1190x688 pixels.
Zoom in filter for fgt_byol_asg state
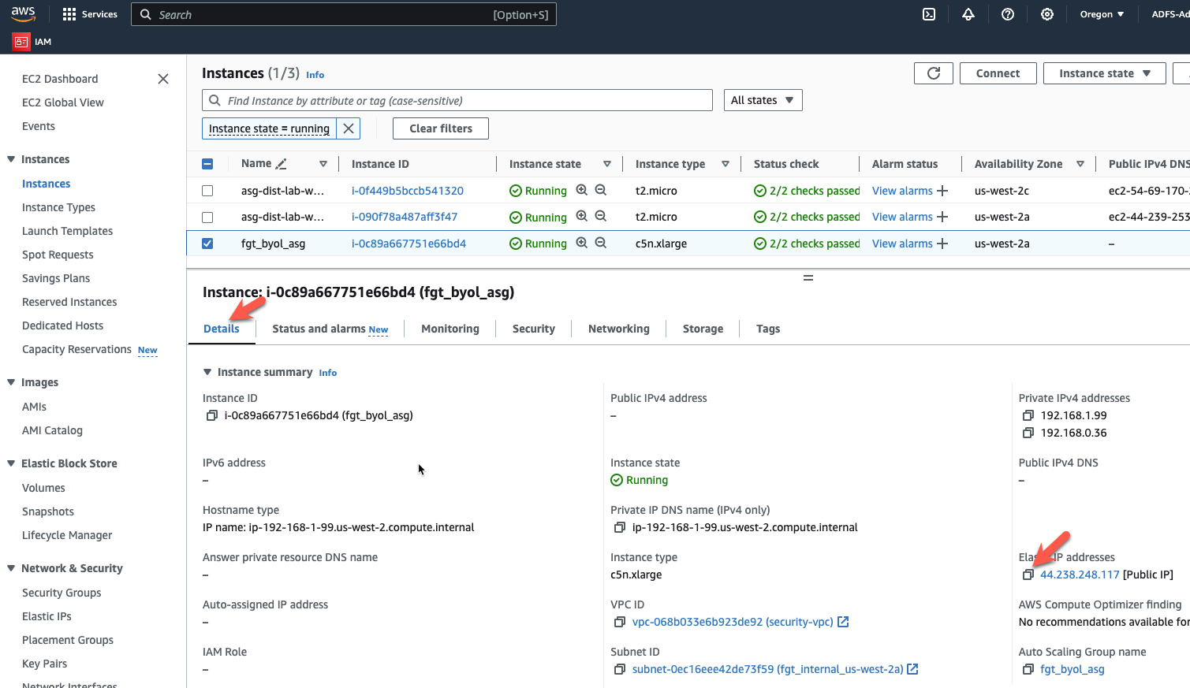pyautogui.click(x=582, y=243)
